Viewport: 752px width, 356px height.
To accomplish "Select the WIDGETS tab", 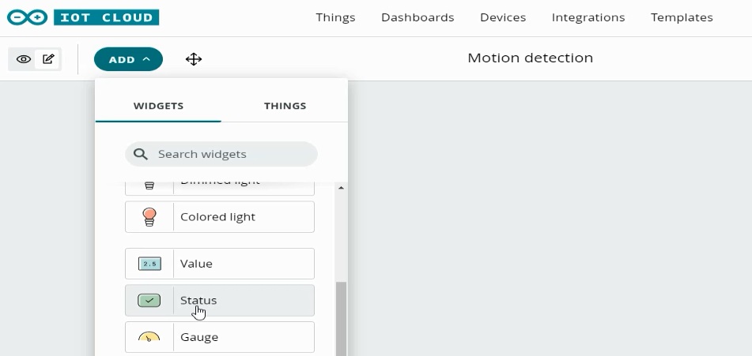I will click(x=158, y=106).
